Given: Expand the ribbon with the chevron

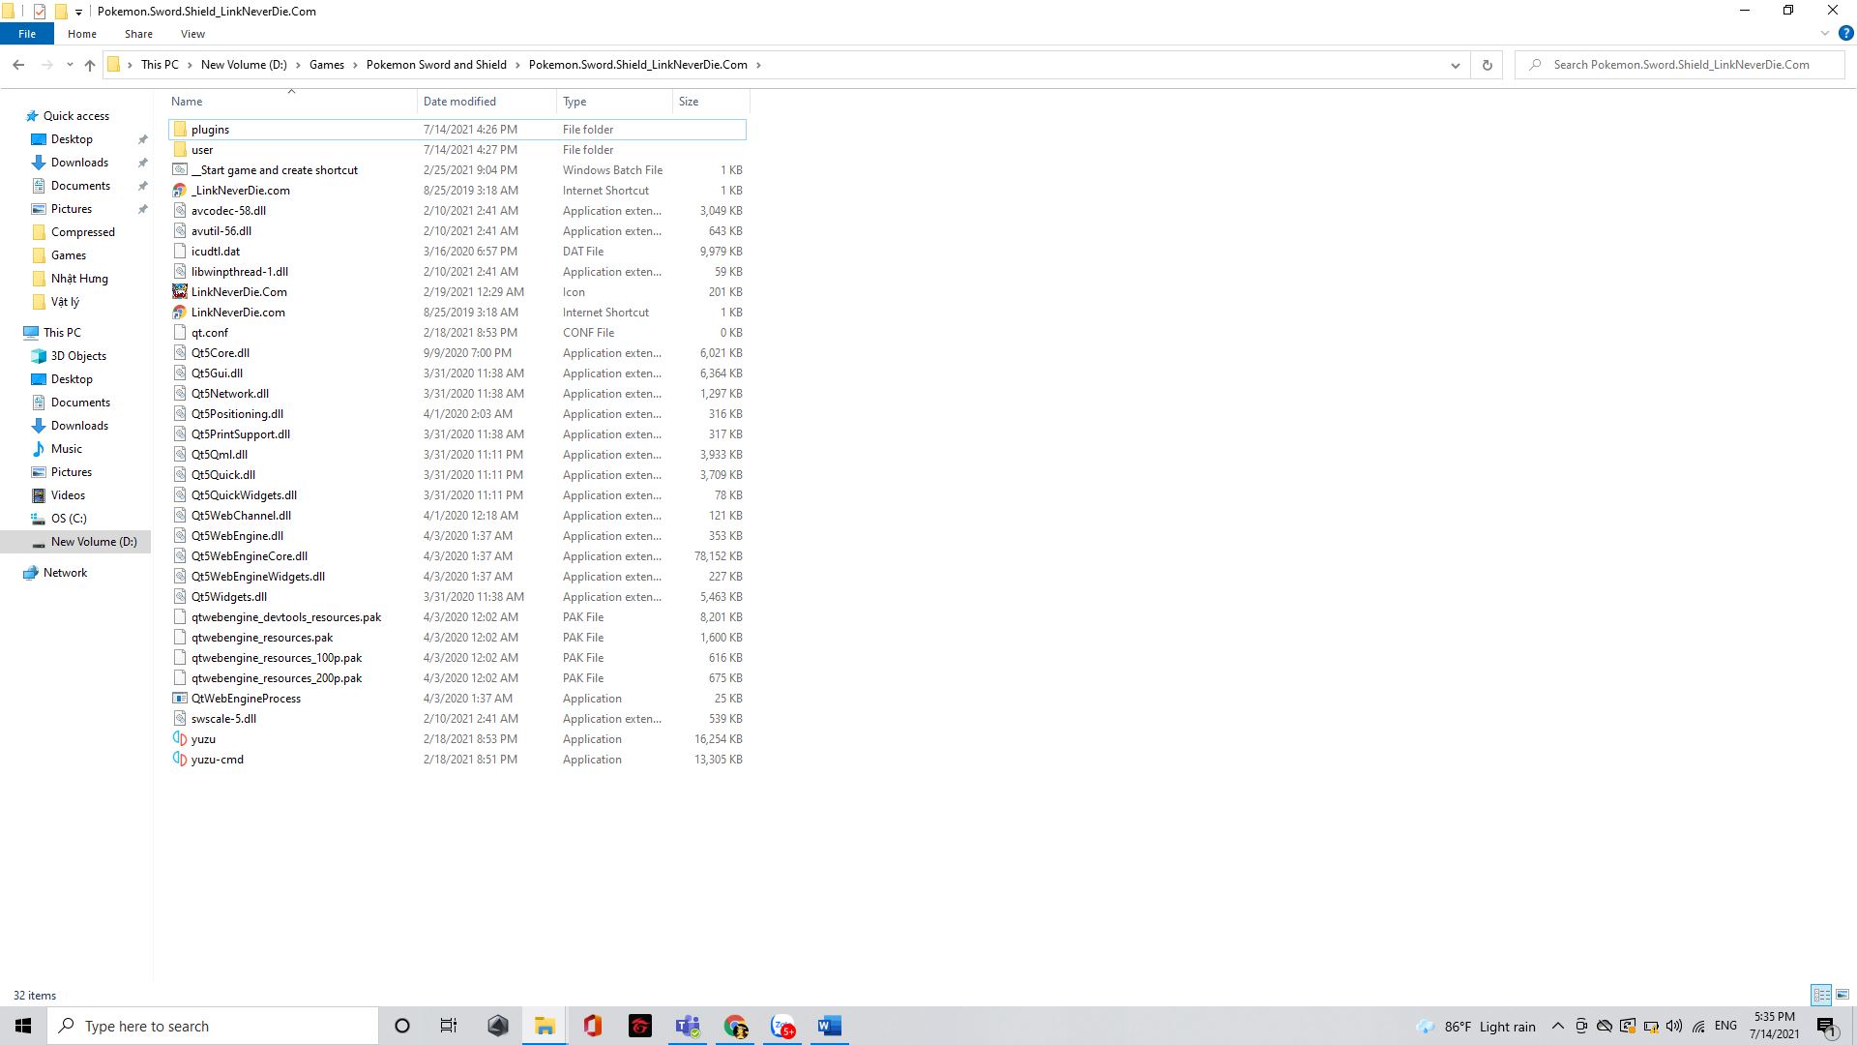Looking at the screenshot, I should tap(1825, 34).
